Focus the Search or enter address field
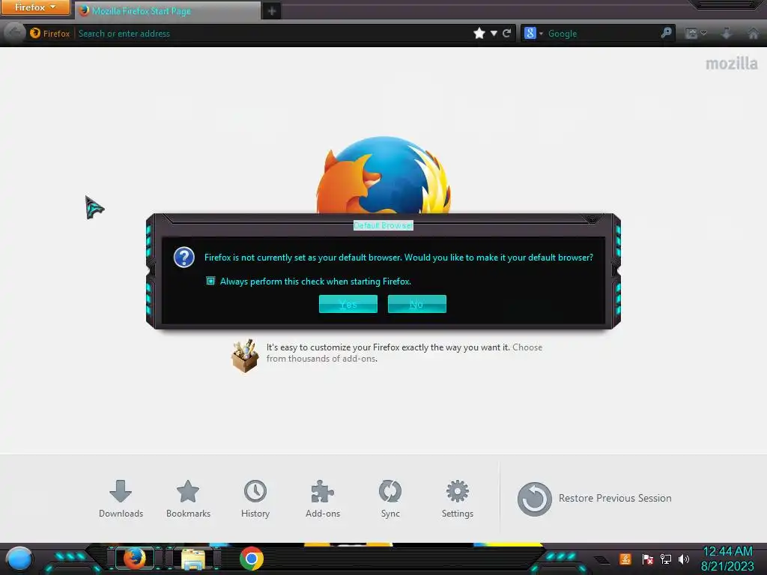This screenshot has height=575, width=767. click(271, 33)
